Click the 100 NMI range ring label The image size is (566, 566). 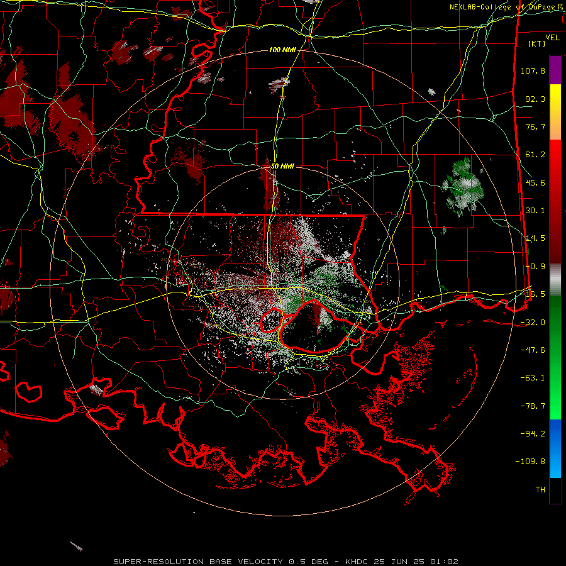(x=282, y=50)
